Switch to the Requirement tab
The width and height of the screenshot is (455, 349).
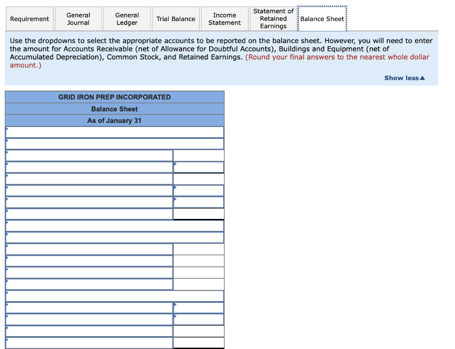(x=29, y=19)
